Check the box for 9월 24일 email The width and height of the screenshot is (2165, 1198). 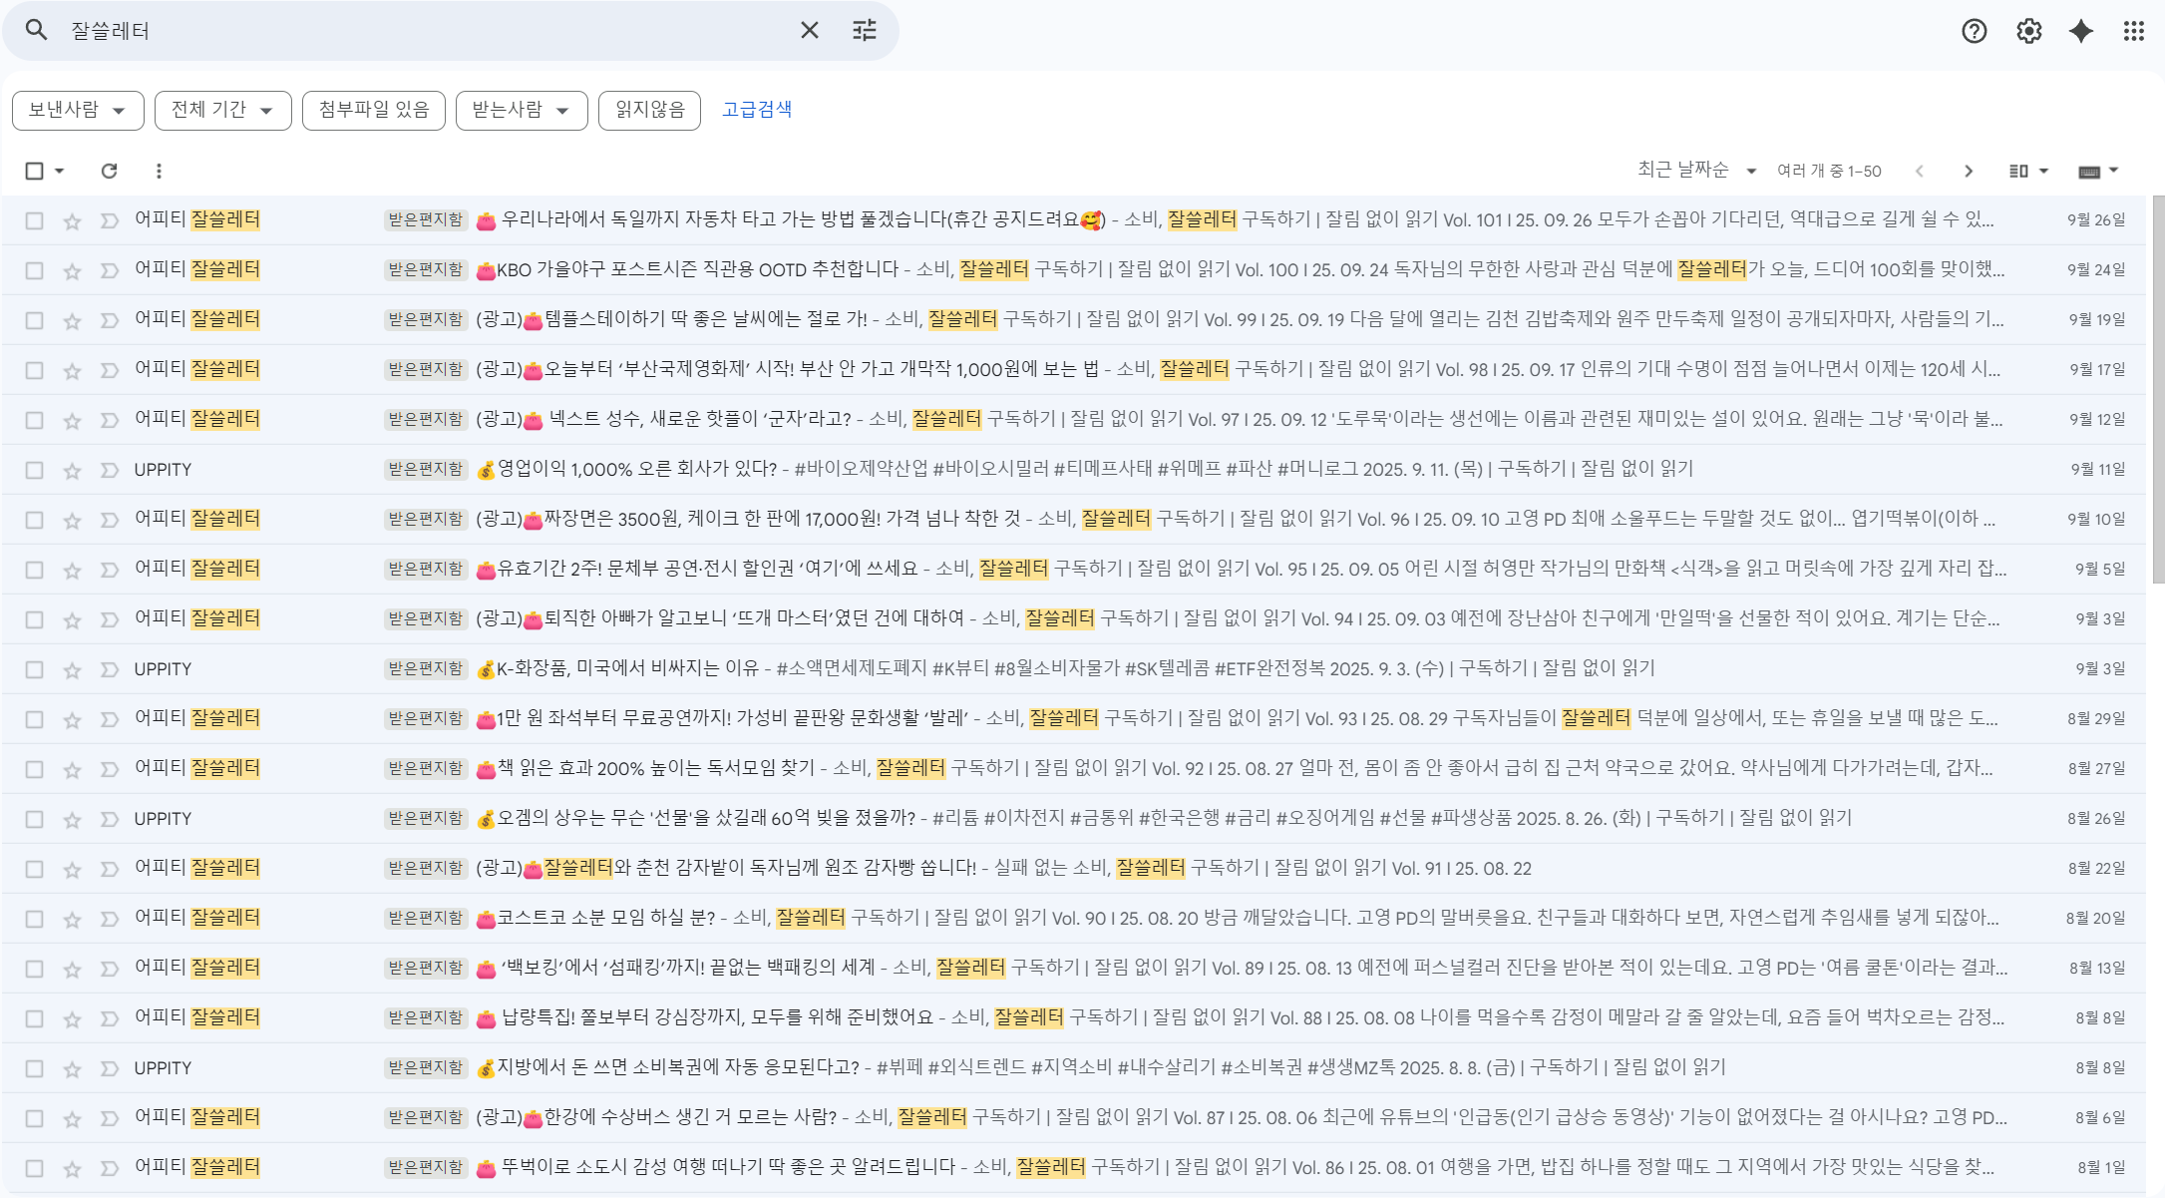point(34,270)
